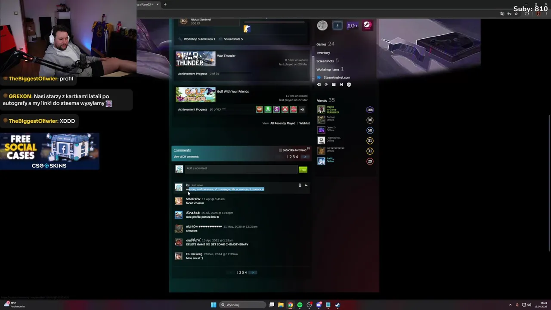Click the red Steam 2025 badge icon
Viewport: 551px width, 310px height.
coord(367,25)
